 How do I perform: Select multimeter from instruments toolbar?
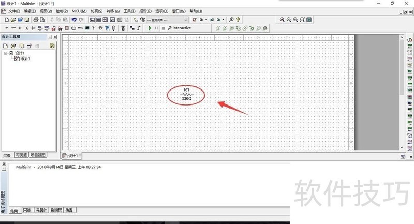(410, 40)
